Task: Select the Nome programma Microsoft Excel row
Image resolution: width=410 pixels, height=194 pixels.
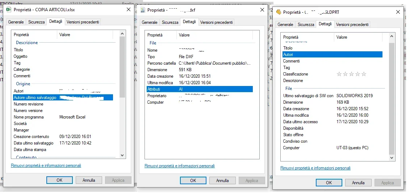Action: coord(63,117)
